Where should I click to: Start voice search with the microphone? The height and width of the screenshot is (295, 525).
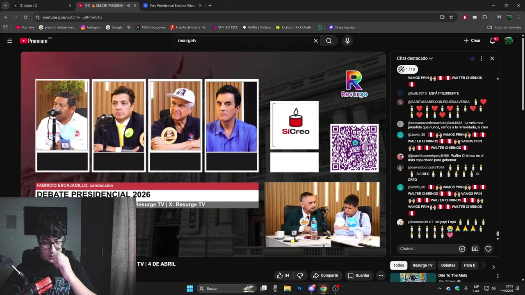point(347,41)
